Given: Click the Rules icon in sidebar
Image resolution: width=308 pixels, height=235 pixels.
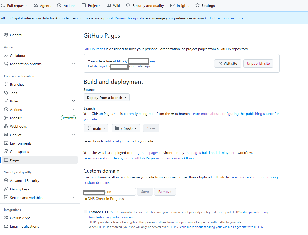Looking at the screenshot, I should tap(6, 101).
